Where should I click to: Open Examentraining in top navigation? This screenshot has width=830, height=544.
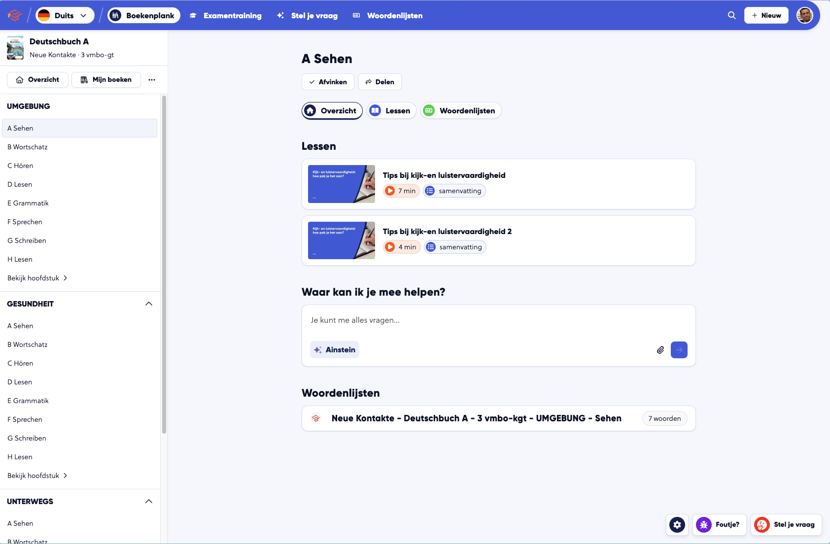point(226,15)
